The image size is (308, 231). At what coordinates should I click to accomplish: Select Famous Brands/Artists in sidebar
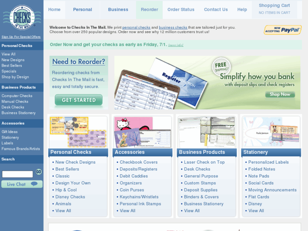[21, 149]
